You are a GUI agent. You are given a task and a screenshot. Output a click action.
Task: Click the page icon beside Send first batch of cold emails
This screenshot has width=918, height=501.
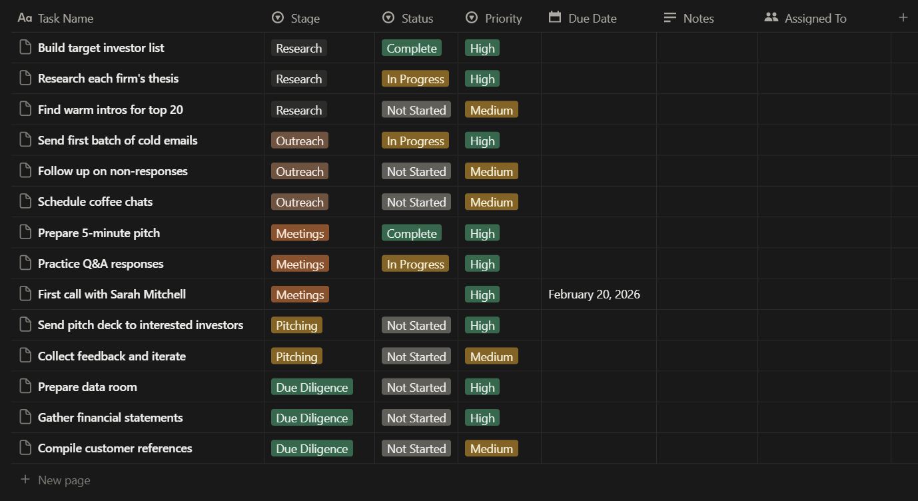pyautogui.click(x=25, y=140)
